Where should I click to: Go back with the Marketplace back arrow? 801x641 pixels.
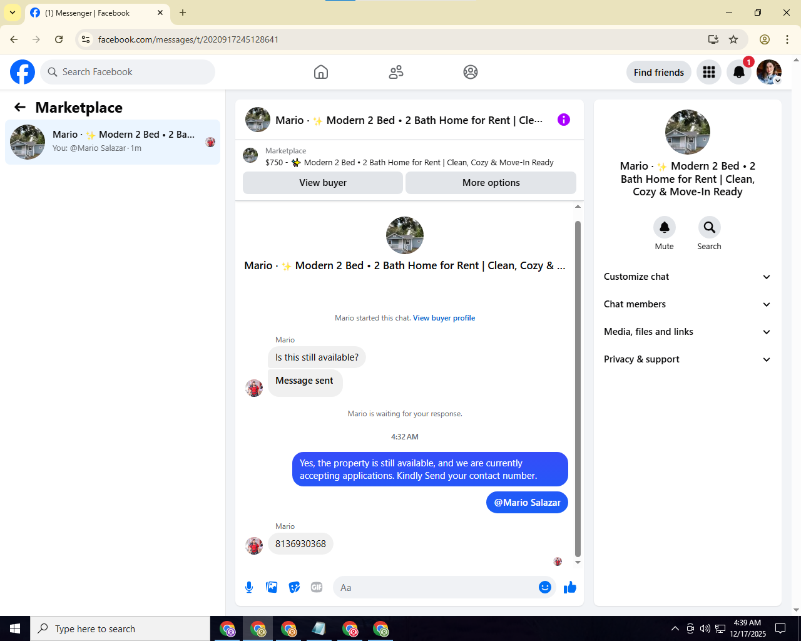20,107
